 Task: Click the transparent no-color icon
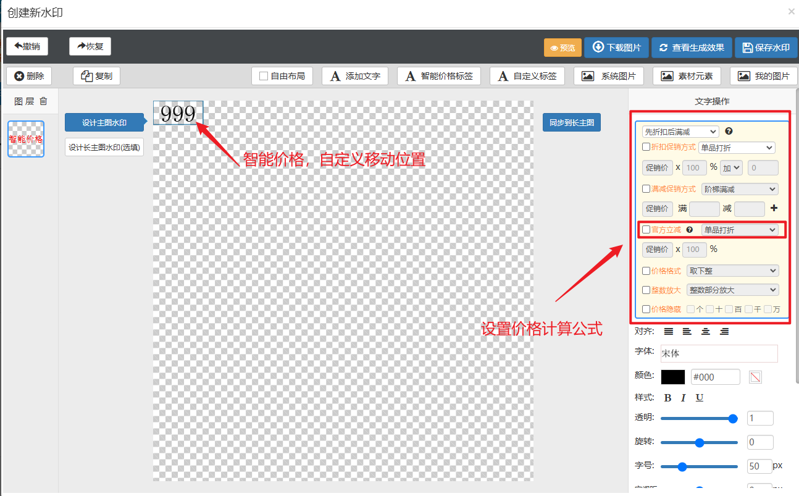(755, 377)
